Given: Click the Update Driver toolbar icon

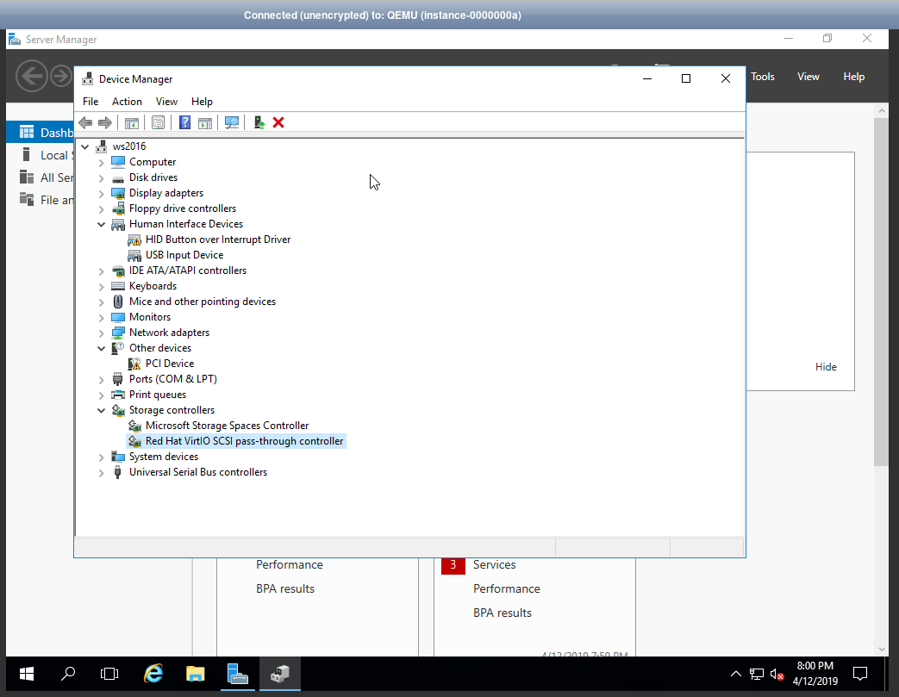Looking at the screenshot, I should coord(259,122).
